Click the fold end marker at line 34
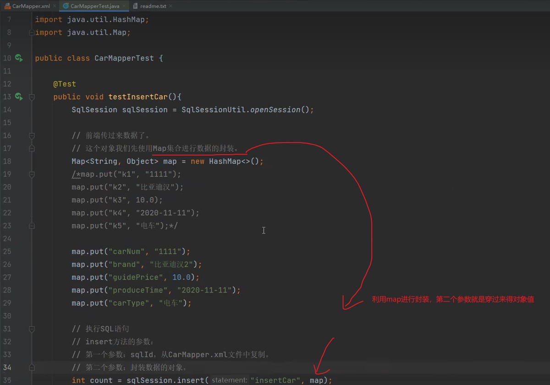The image size is (550, 385). (32, 367)
